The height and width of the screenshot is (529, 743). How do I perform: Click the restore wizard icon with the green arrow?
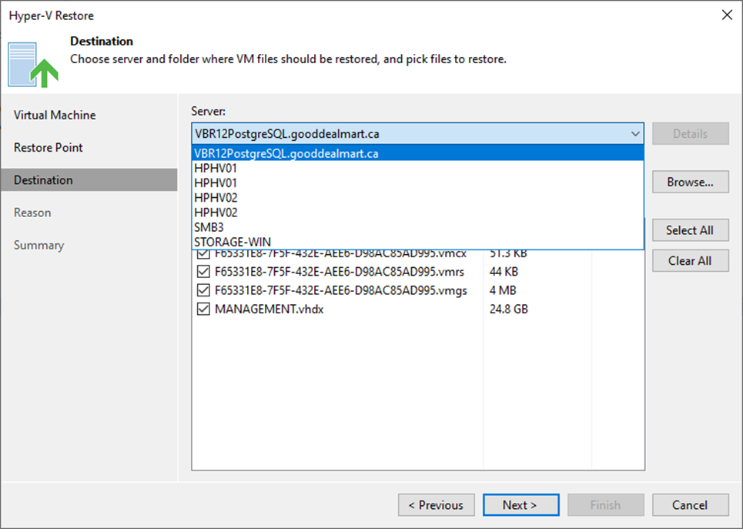(x=33, y=65)
